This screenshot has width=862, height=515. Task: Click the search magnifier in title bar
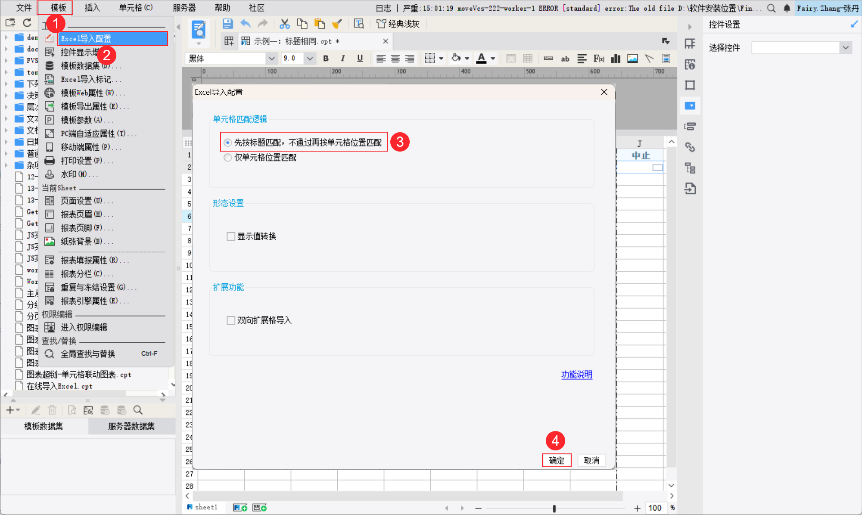[x=771, y=8]
